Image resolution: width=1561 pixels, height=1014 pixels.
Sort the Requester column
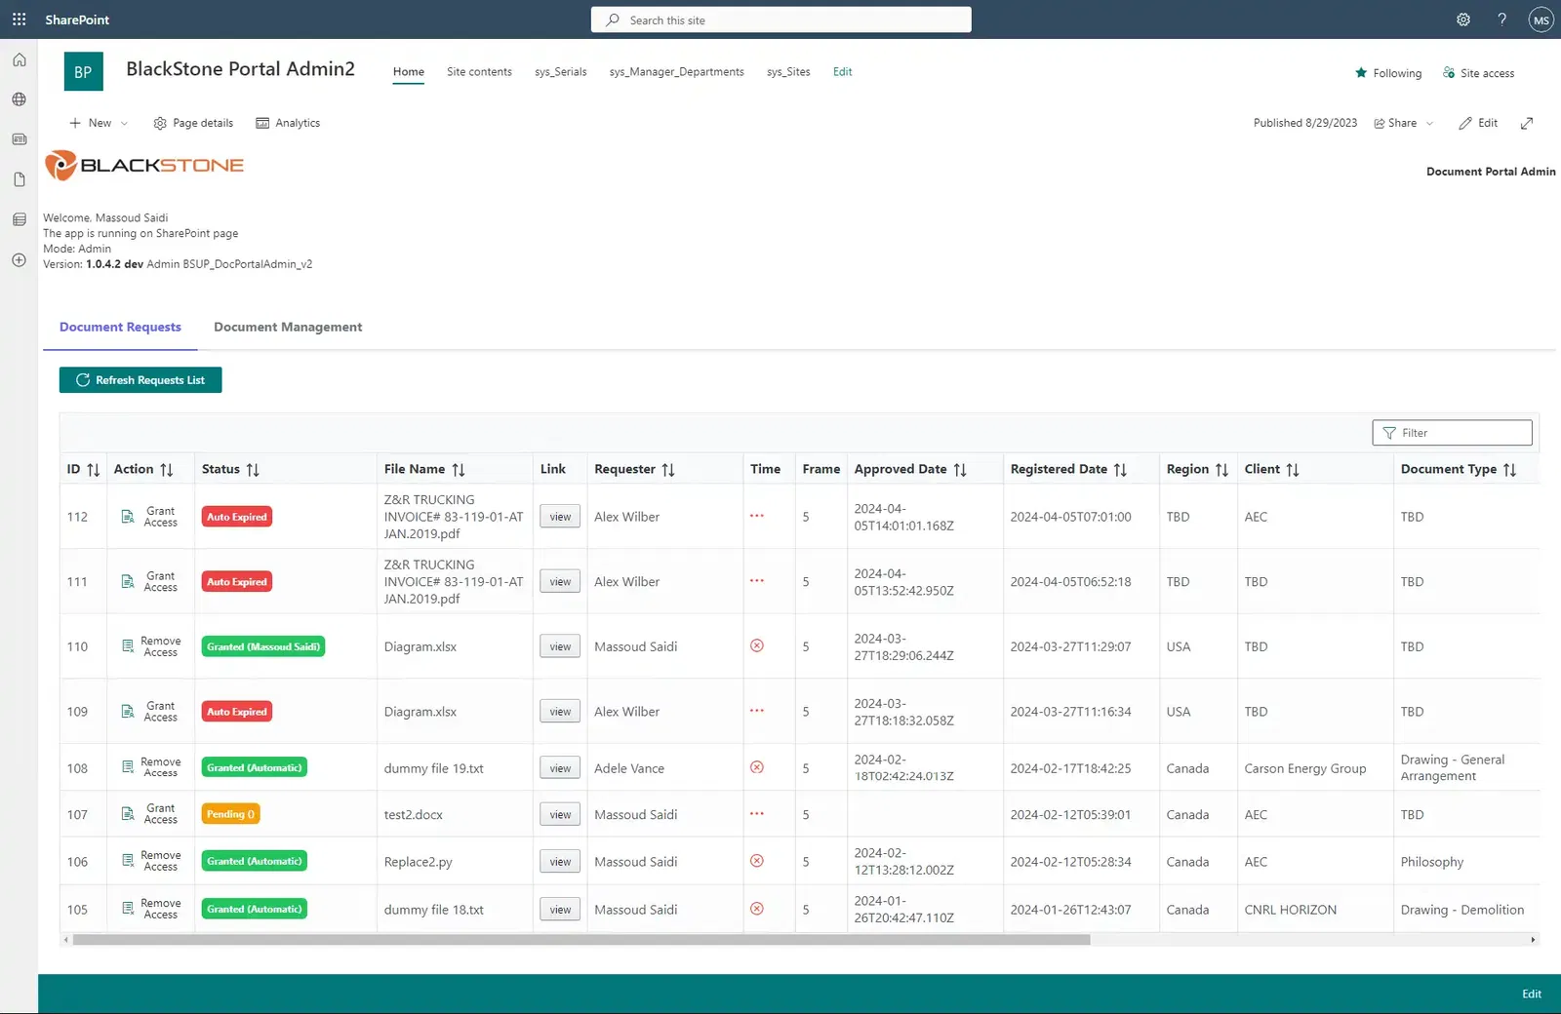tap(668, 470)
